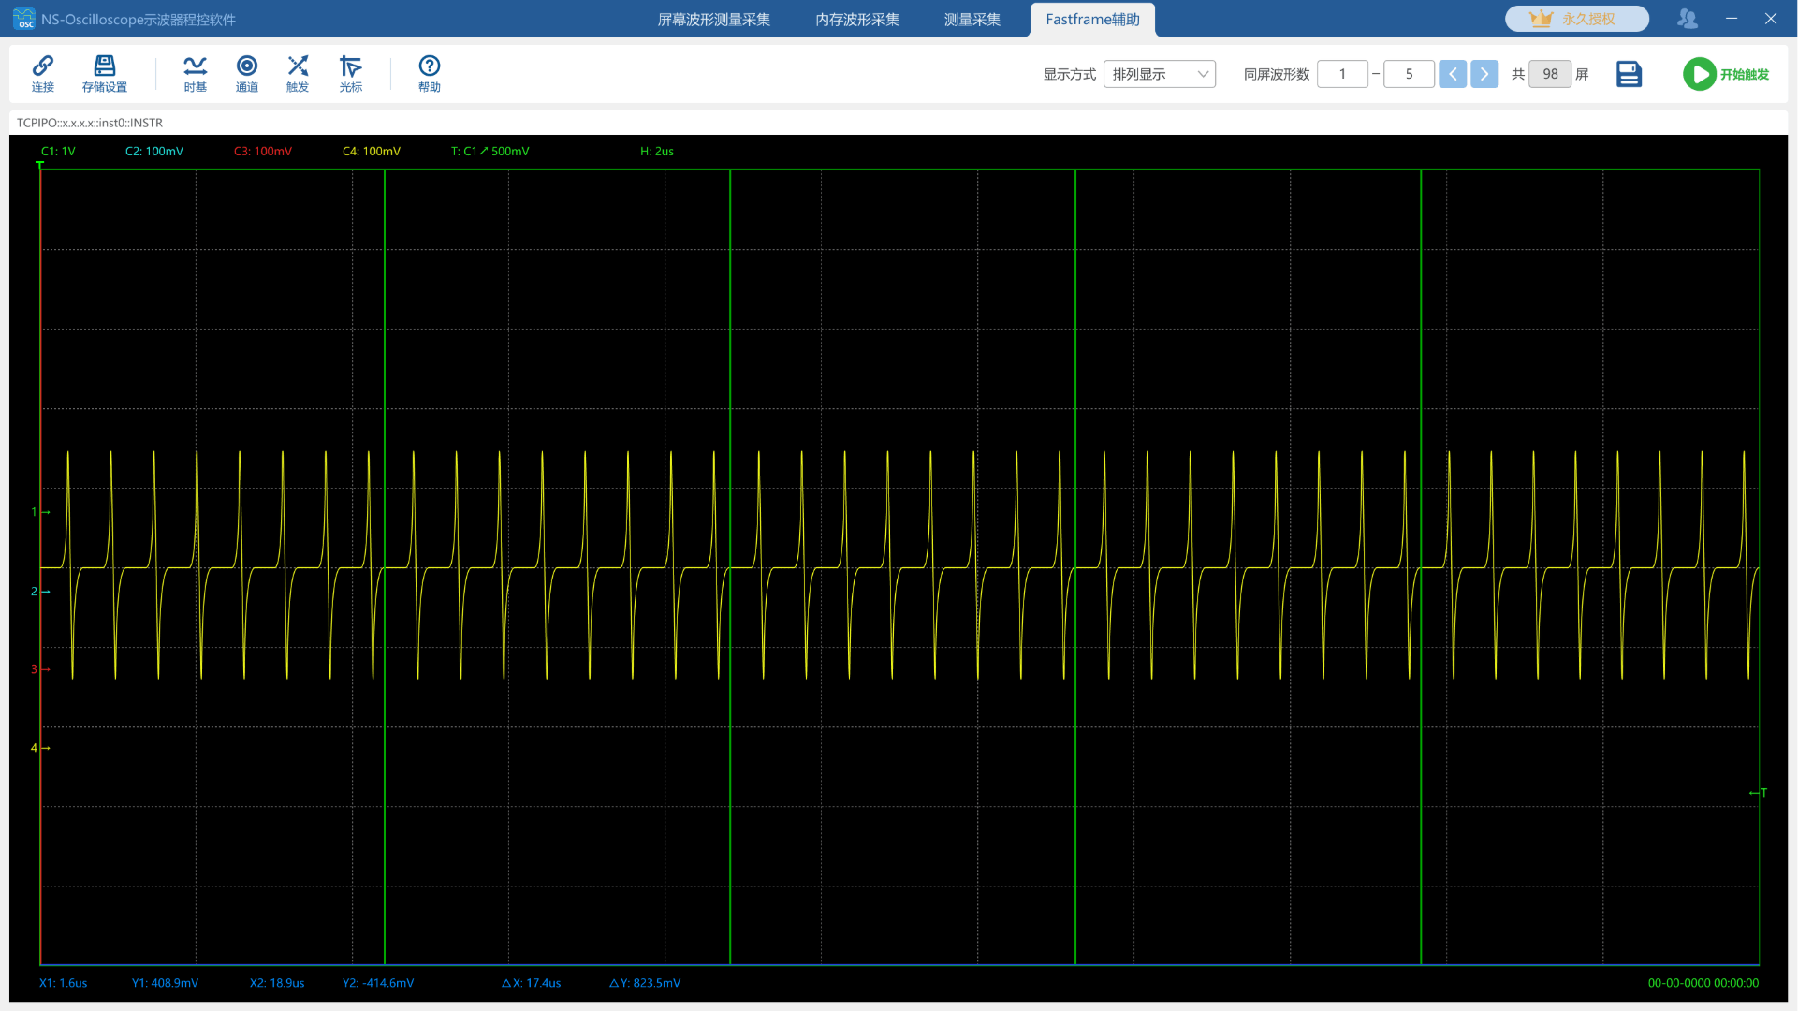This screenshot has width=1798, height=1011.
Task: Click the 时基 timebase icon
Action: pos(195,73)
